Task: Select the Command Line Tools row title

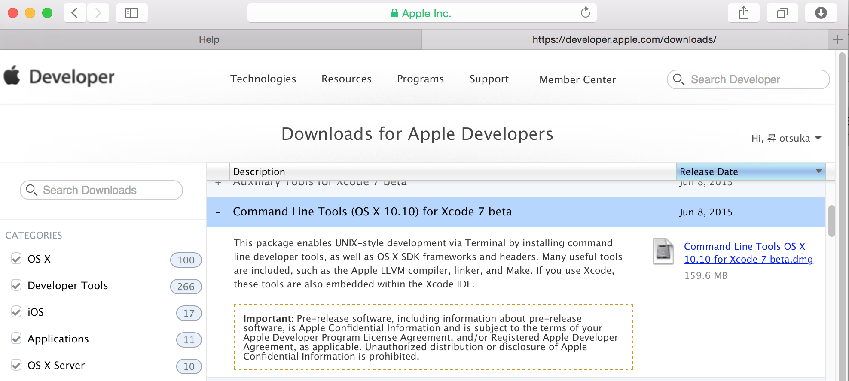Action: click(373, 212)
